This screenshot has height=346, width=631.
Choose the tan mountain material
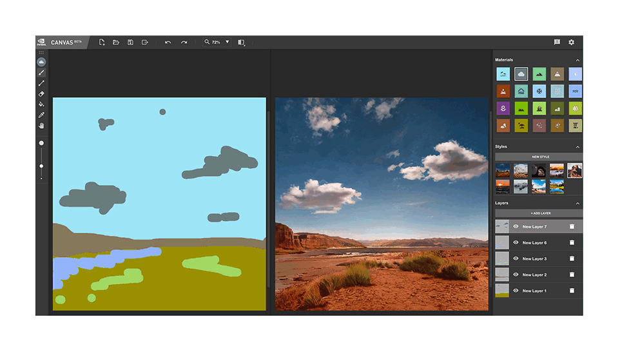click(558, 74)
